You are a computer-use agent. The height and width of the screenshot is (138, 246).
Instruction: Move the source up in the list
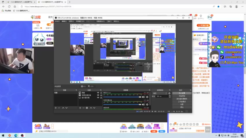[x=91, y=108]
